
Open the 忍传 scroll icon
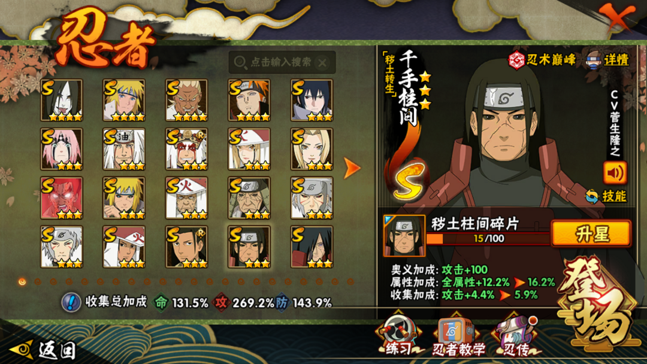click(x=516, y=335)
